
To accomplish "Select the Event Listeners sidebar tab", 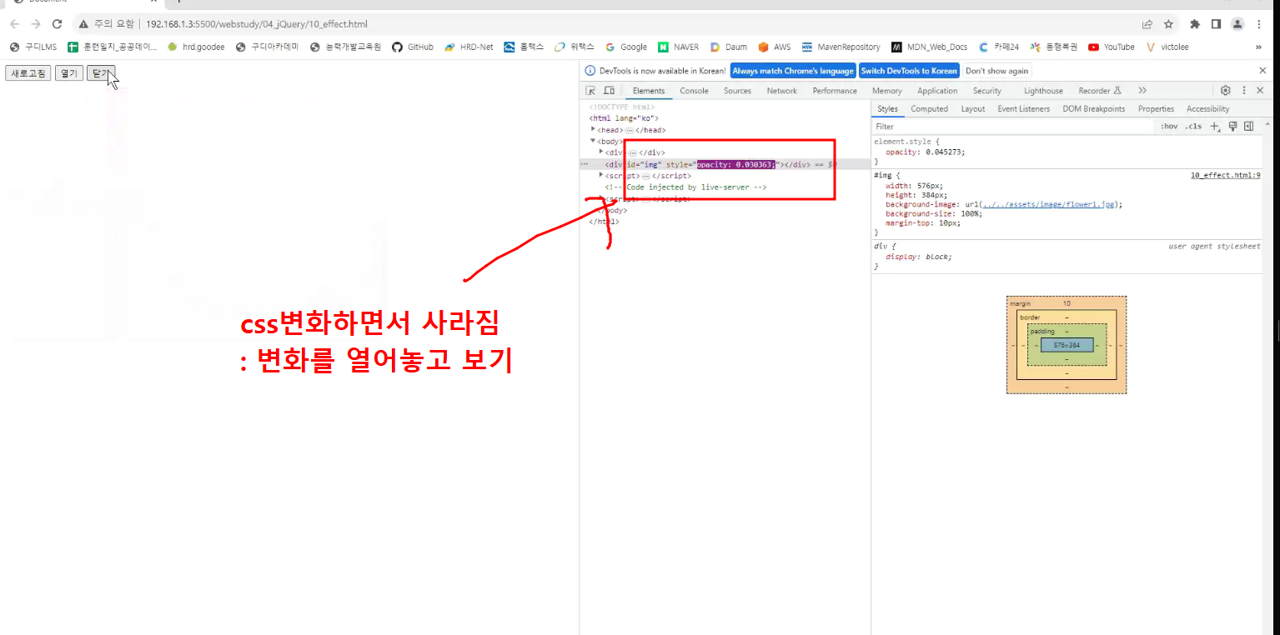I will 1023,109.
